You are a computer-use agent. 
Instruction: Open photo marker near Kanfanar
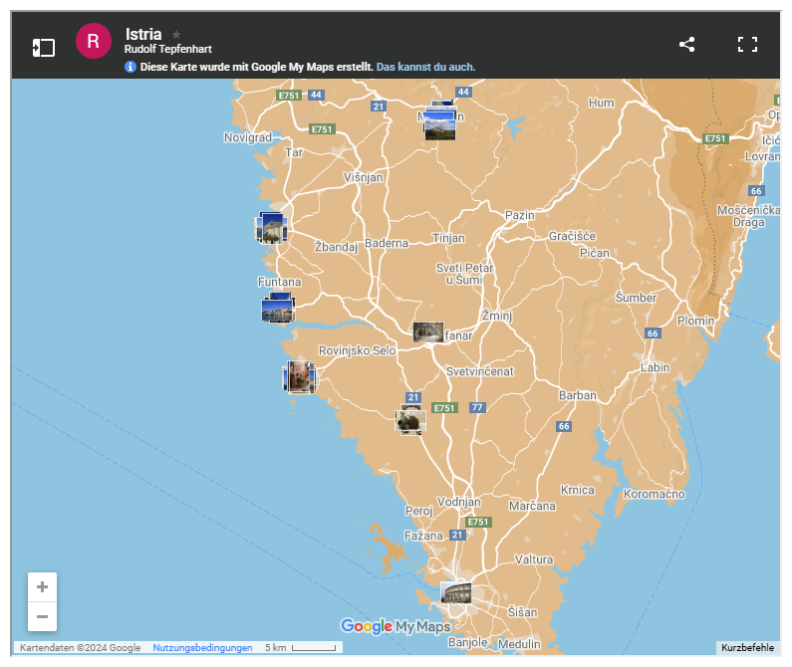(x=427, y=333)
